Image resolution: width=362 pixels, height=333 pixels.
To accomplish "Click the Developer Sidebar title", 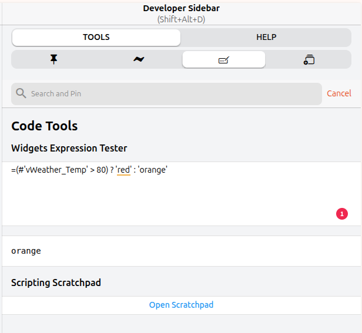I will click(x=181, y=9).
